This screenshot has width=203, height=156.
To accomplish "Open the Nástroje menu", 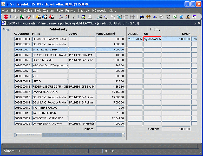I will point(84,11).
